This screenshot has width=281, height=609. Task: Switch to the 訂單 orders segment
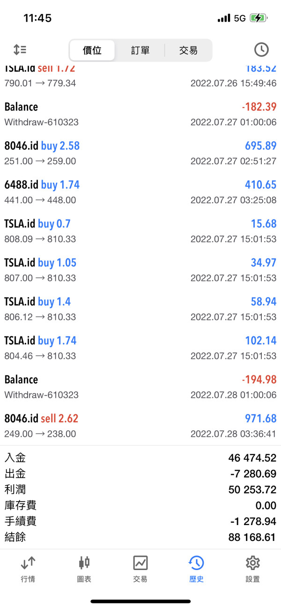(140, 50)
